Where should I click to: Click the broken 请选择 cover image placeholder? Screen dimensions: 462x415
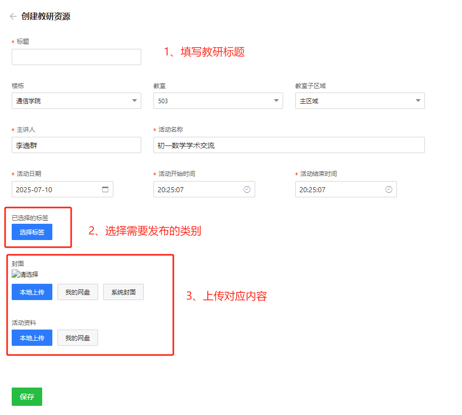tap(25, 274)
